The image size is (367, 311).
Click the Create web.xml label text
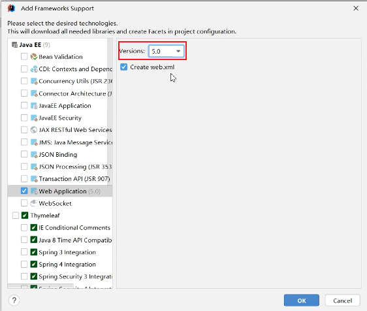click(x=152, y=67)
